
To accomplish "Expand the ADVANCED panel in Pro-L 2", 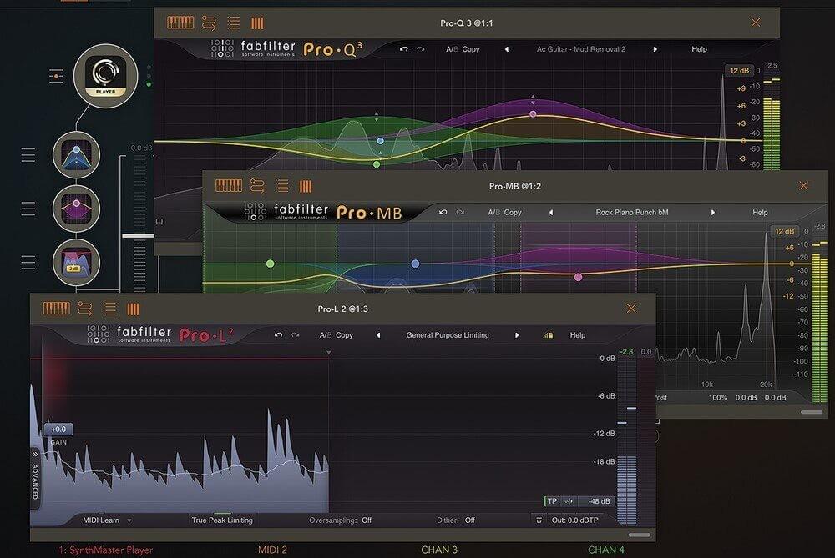I will coord(35,476).
